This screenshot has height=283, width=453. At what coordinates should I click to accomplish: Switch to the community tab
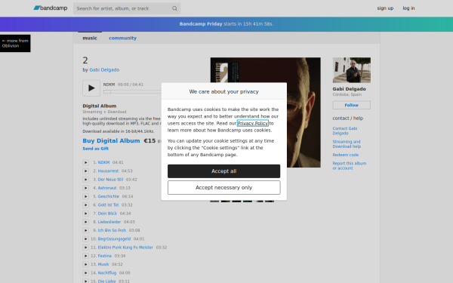pyautogui.click(x=122, y=38)
